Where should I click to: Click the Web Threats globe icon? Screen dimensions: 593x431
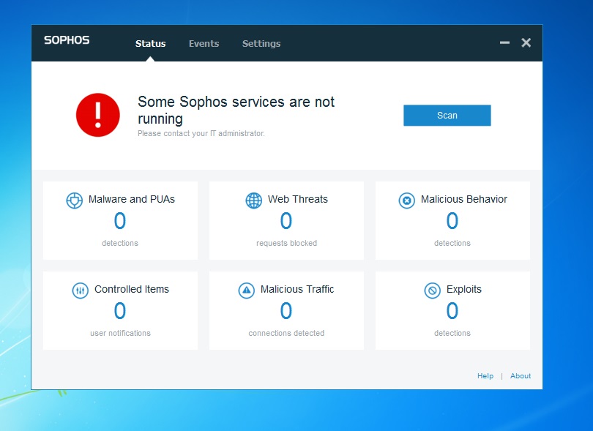pyautogui.click(x=254, y=200)
